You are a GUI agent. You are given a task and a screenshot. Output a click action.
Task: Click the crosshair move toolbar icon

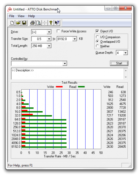coord(45,23)
